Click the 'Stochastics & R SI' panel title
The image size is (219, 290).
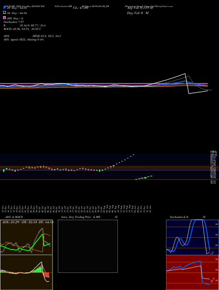(187, 217)
